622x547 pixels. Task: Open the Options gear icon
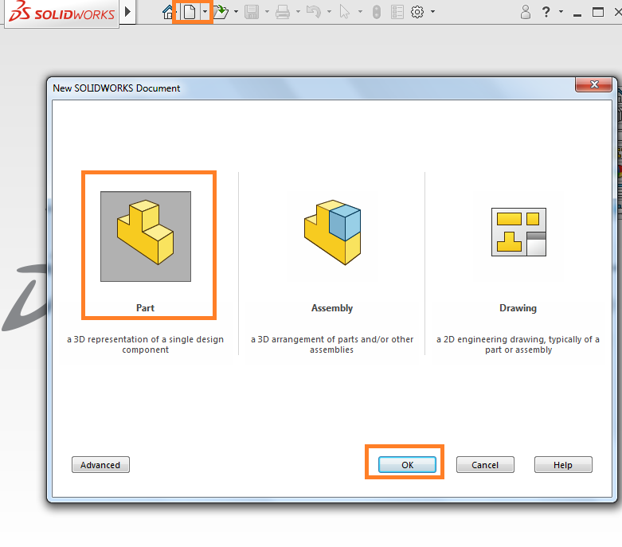[417, 12]
